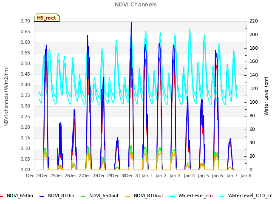272x204 pixels.
Task: Click the Water Level (cm) axis label
Action: (266, 96)
